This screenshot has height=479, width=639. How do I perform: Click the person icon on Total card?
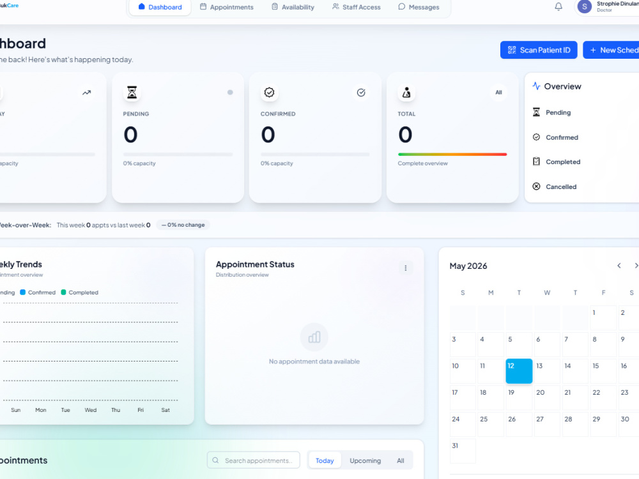coord(406,93)
